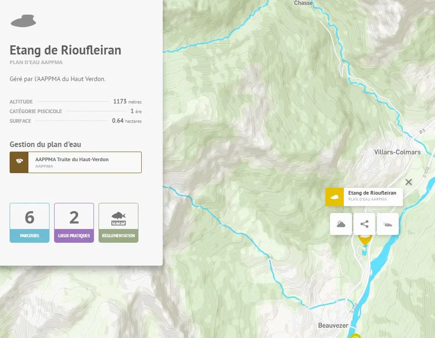Click the Villars-Colmars town label on map
Viewport: 435px width, 338px height.
[x=397, y=152]
